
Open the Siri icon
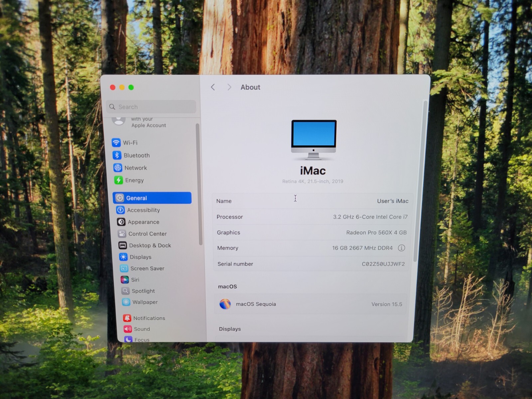[x=125, y=280]
